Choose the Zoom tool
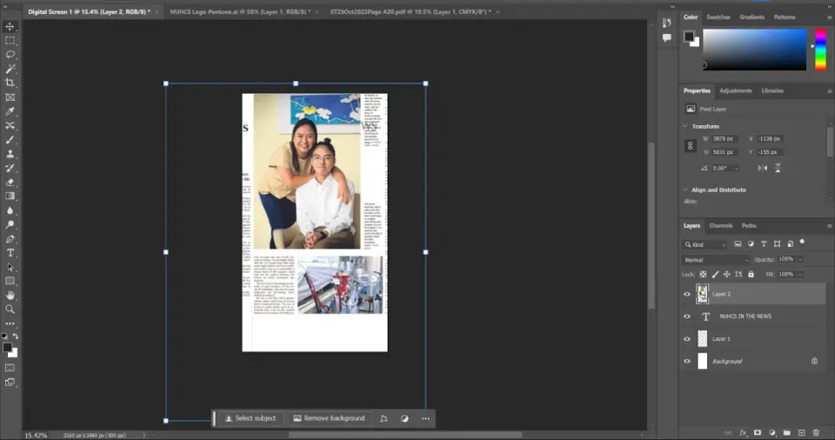835x440 pixels. [10, 310]
